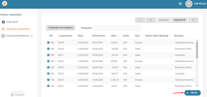Click value 600,00 in row 30236
Viewport: 207px width, 97px height.
[x=114, y=61]
